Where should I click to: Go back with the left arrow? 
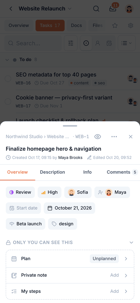coord(11,9)
